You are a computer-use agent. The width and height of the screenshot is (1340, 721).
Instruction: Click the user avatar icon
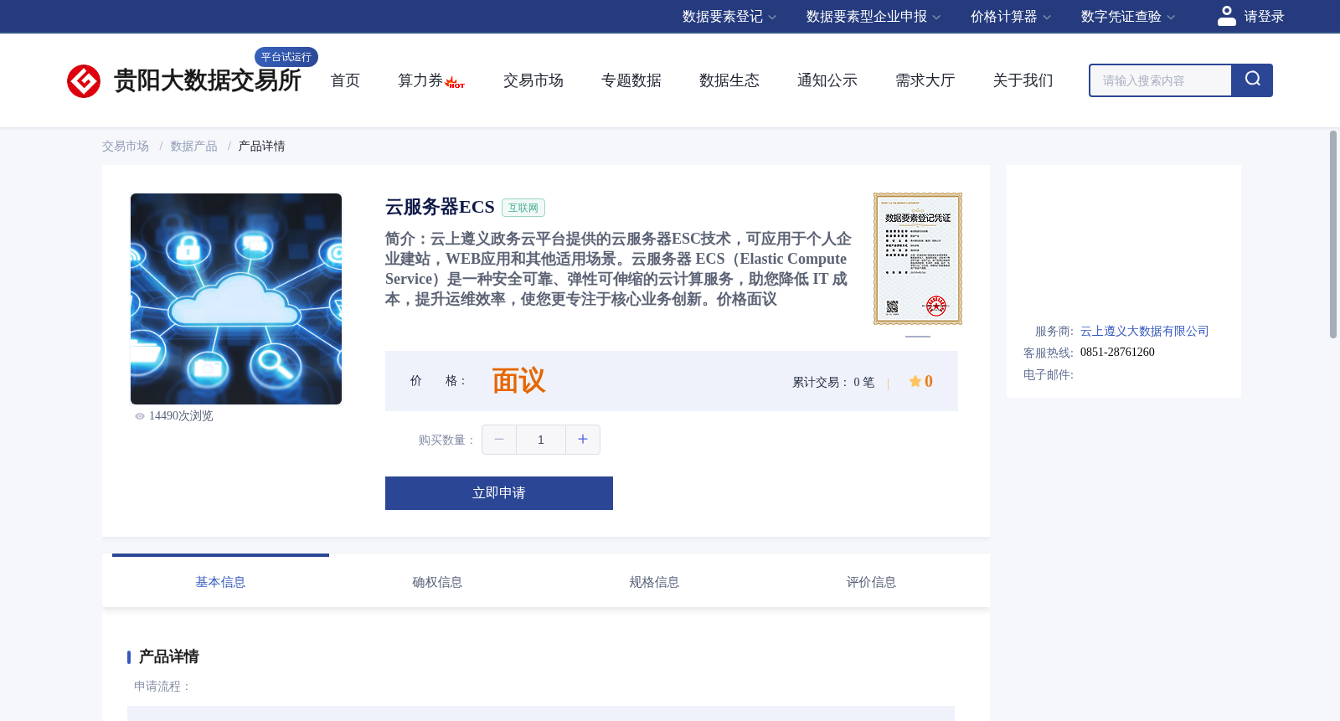tap(1227, 16)
